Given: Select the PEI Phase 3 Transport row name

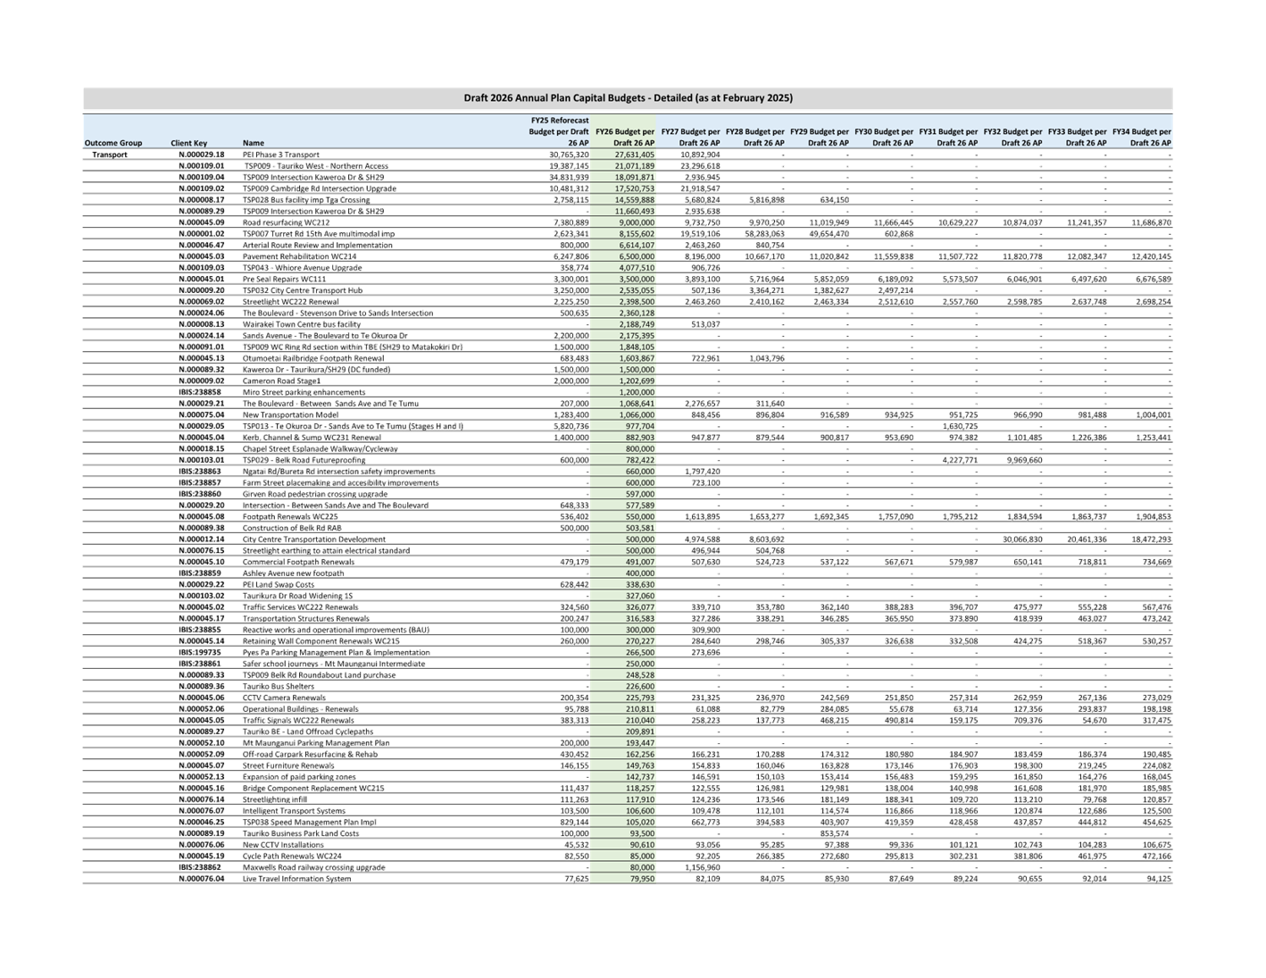Looking at the screenshot, I should (x=280, y=155).
